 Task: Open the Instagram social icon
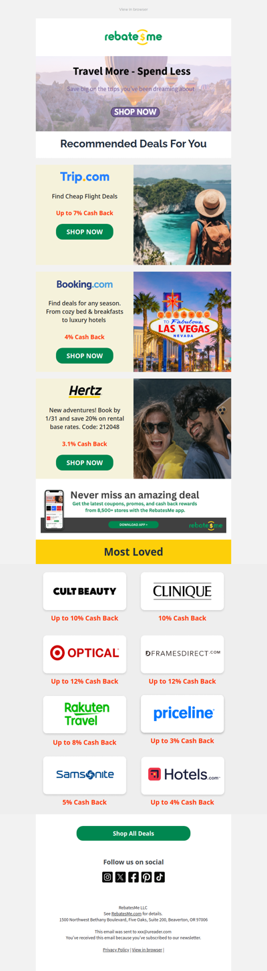[107, 877]
